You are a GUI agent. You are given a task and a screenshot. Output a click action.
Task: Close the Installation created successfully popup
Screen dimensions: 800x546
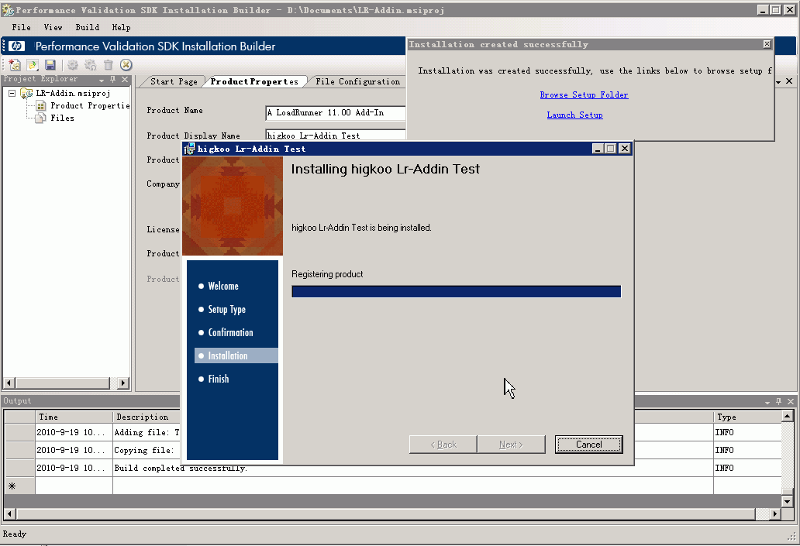(767, 44)
